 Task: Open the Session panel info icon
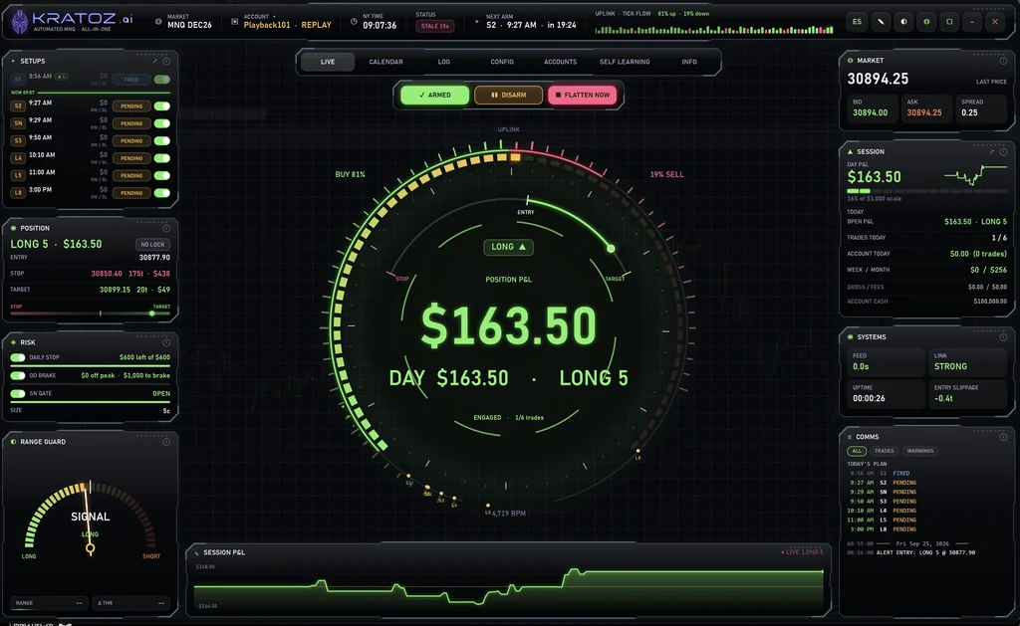pos(1003,152)
